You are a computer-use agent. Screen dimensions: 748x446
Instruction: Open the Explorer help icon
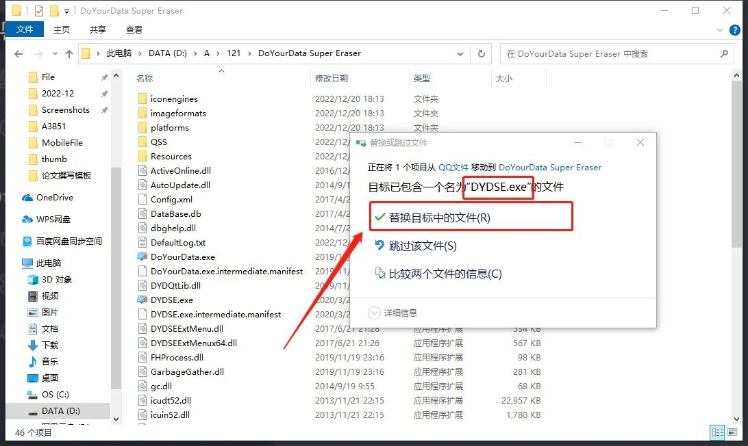[734, 30]
